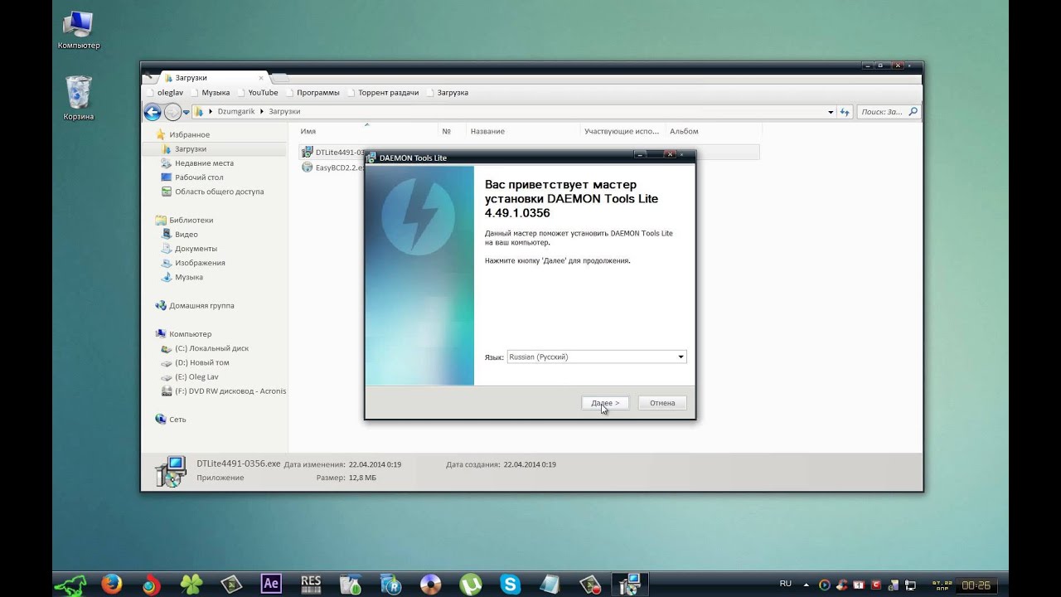
Task: Open Музыка library in navigation pane
Action: click(x=188, y=277)
